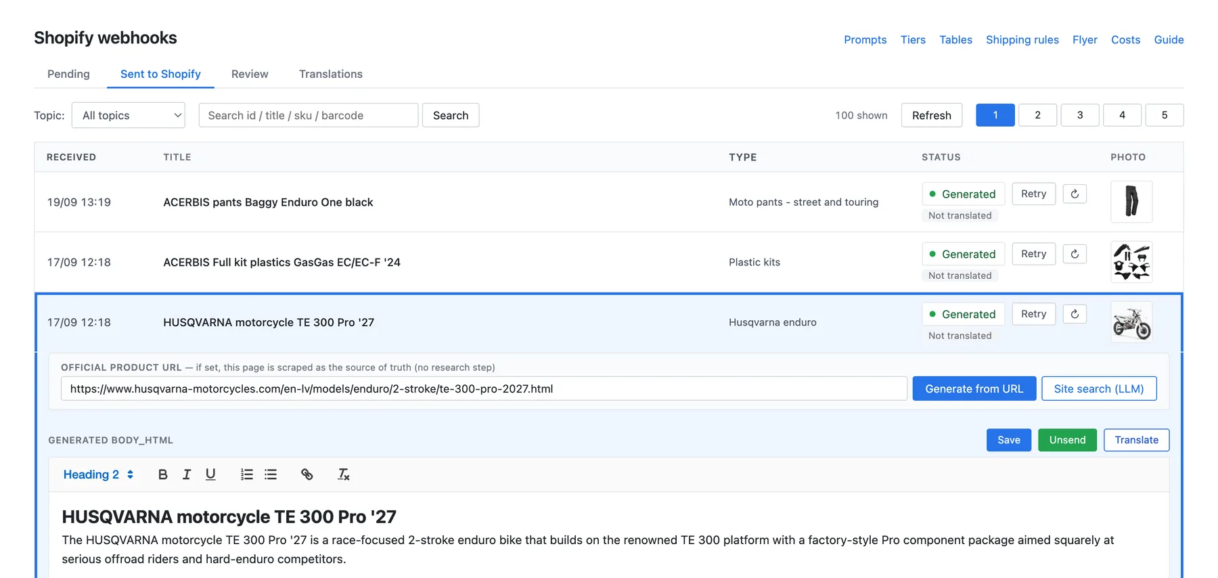View the Costs page
Viewport: 1218px width, 578px height.
click(1125, 40)
